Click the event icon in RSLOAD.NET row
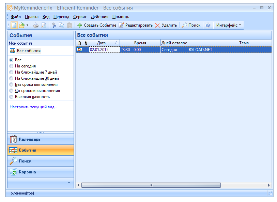277x202 pixels. pyautogui.click(x=79, y=50)
